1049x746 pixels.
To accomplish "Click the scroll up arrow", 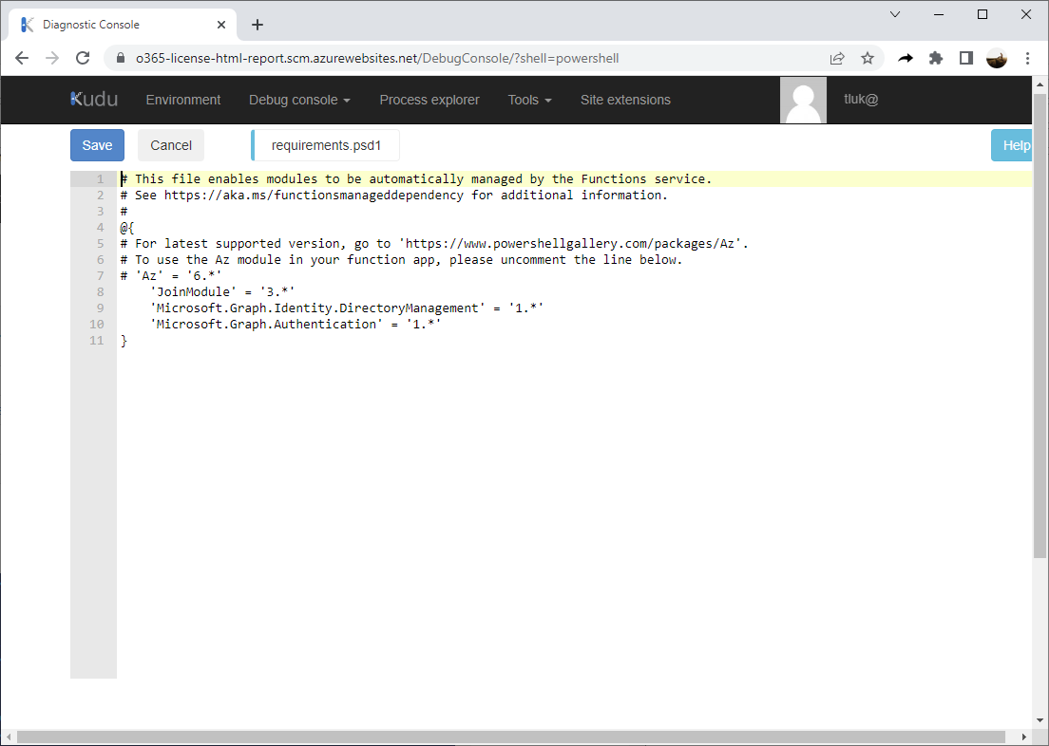I will [1039, 84].
